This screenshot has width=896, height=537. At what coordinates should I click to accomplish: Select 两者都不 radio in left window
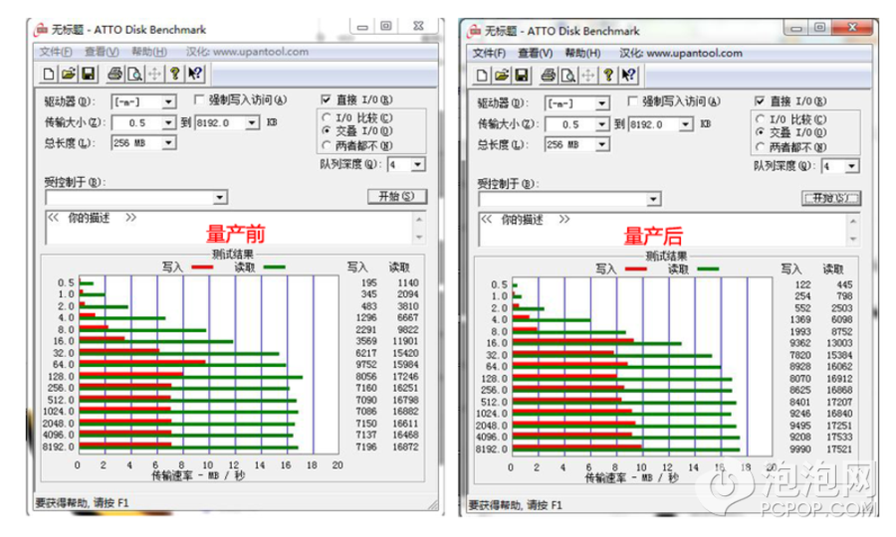327,145
